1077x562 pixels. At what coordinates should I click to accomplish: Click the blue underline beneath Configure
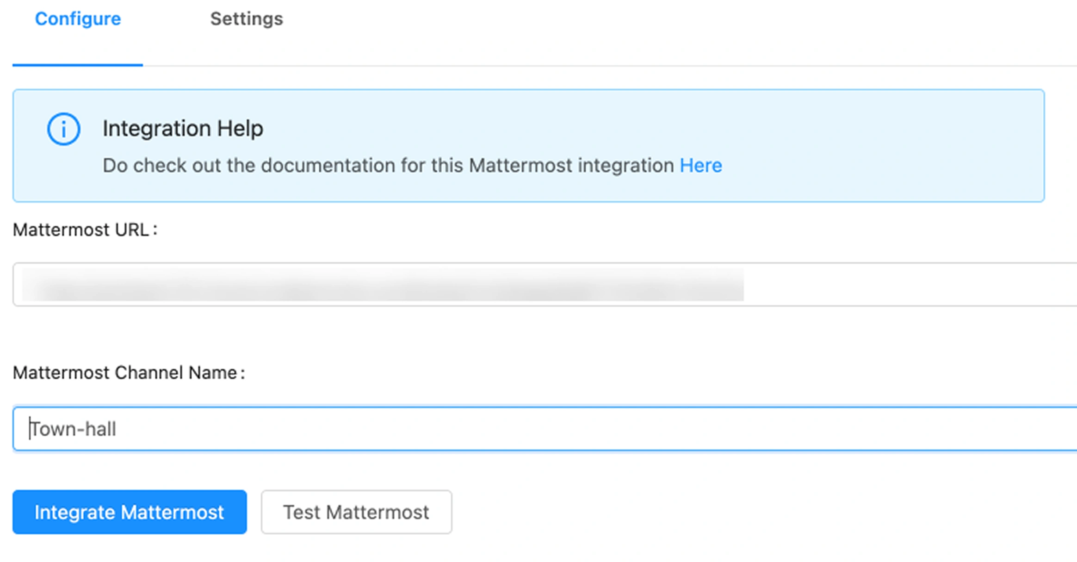78,65
